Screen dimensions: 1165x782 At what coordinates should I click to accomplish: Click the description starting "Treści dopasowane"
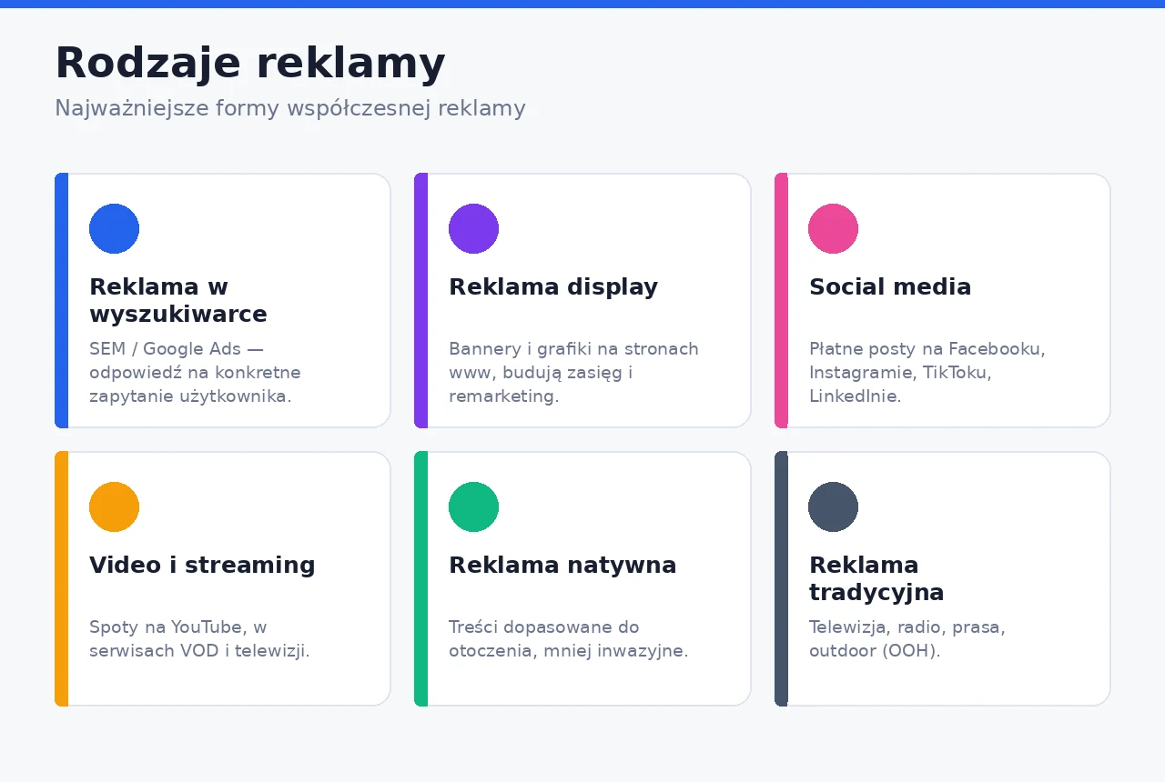pyautogui.click(x=569, y=639)
